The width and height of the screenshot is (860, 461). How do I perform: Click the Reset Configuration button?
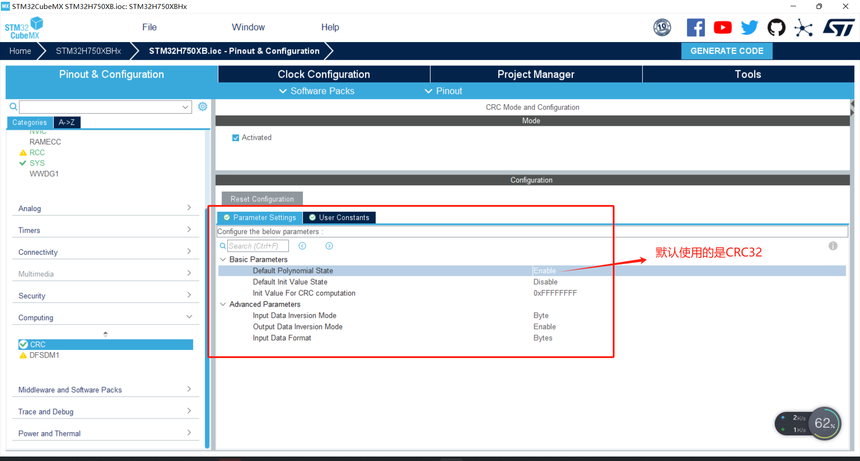262,199
